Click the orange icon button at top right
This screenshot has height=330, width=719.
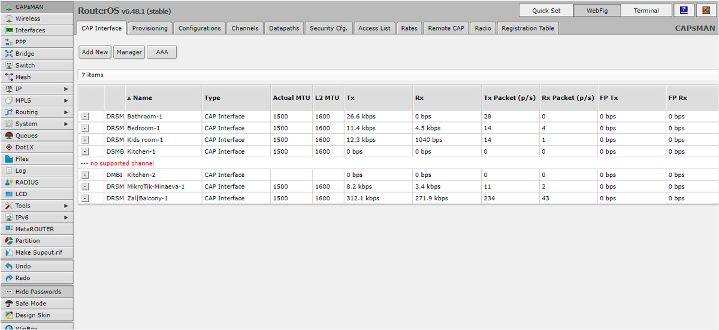(x=706, y=10)
